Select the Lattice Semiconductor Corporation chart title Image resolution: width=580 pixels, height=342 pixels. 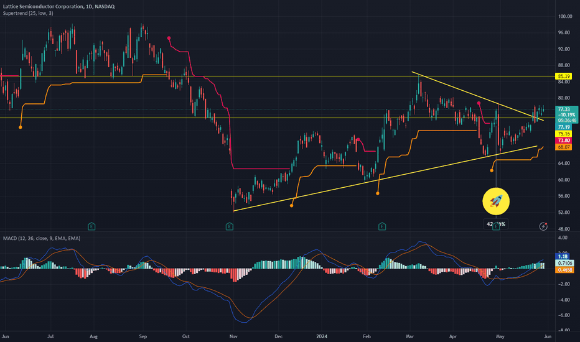click(x=59, y=6)
